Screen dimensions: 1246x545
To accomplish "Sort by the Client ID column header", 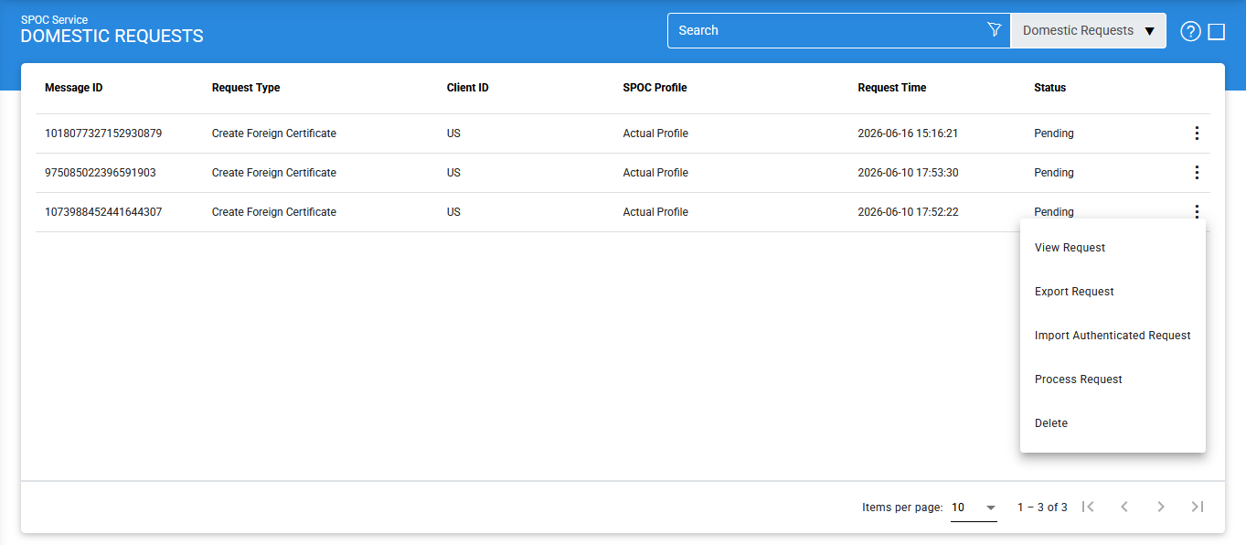I will [x=468, y=88].
